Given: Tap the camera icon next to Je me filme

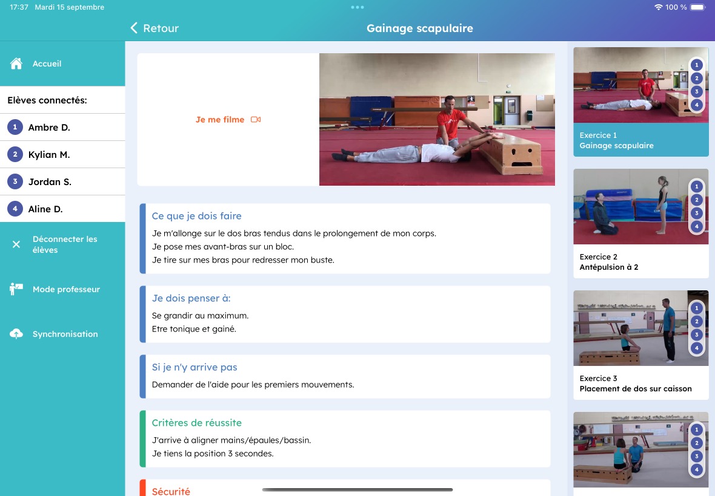Looking at the screenshot, I should 256,120.
